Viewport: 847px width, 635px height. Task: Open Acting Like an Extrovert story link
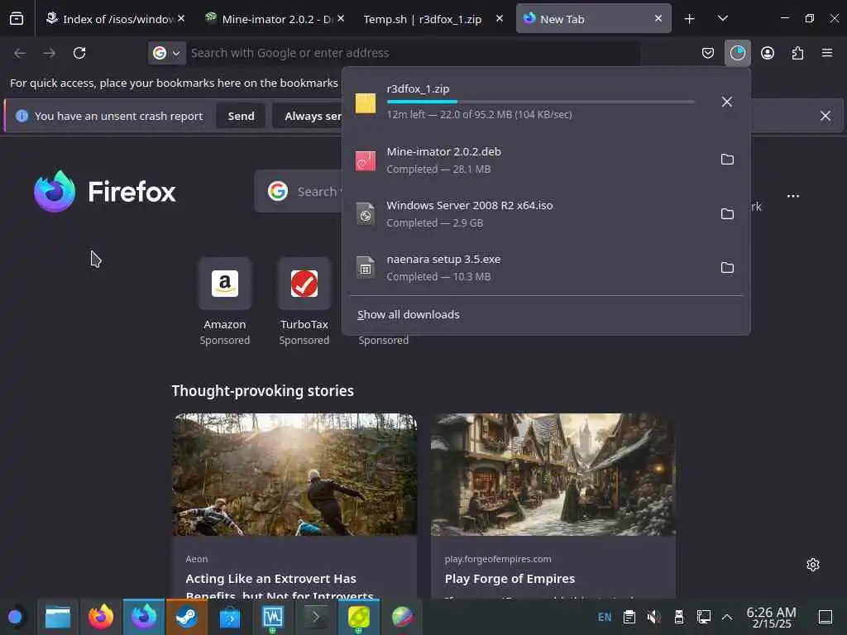coord(280,587)
